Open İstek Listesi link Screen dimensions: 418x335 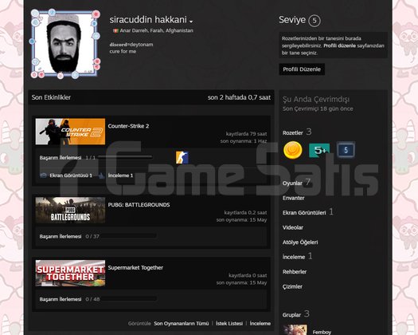(229, 324)
